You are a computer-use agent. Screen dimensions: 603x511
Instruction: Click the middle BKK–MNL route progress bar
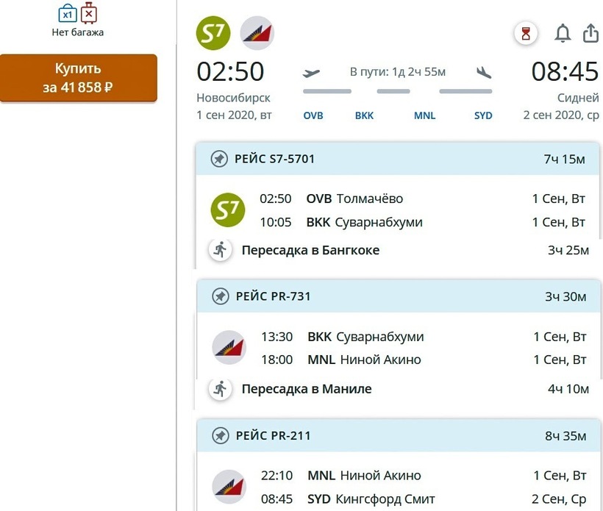pos(393,91)
